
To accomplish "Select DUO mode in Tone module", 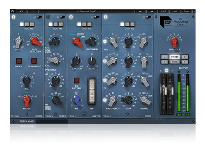I will coord(127,24).
